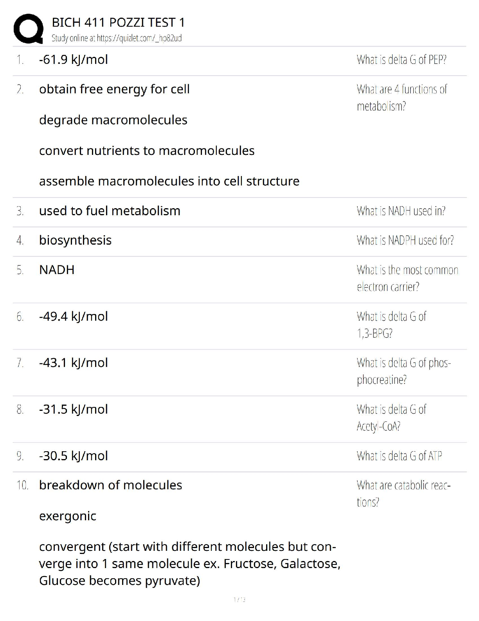The image size is (479, 621).
Task: Select the 'biosynthesis' answer
Action: pyautogui.click(x=75, y=240)
